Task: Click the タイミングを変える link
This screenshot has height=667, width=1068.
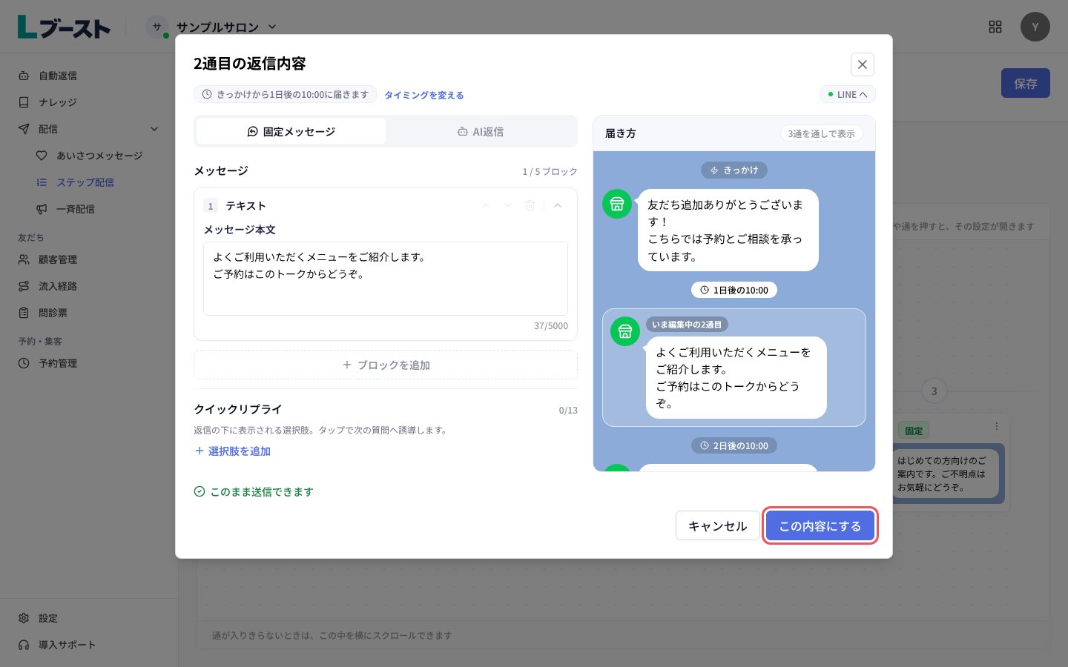Action: point(423,95)
